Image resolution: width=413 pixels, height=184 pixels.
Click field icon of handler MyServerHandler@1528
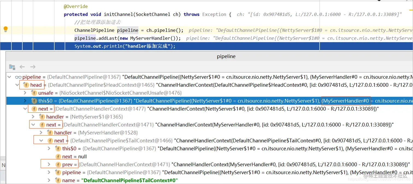(50, 133)
